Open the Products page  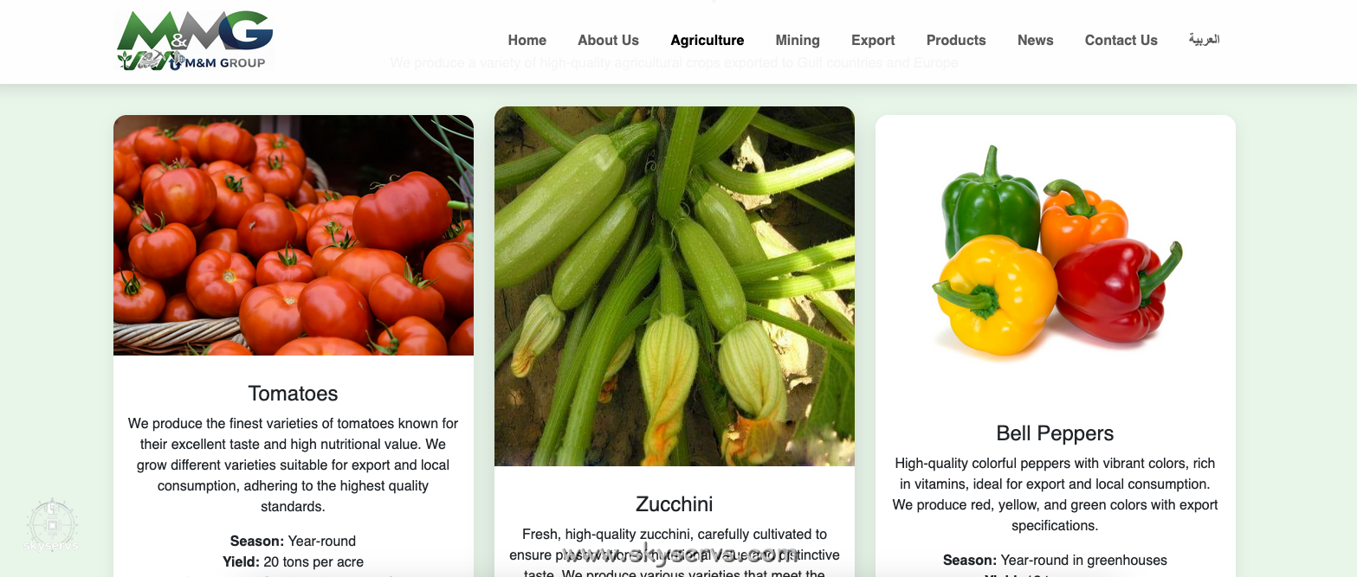click(956, 40)
